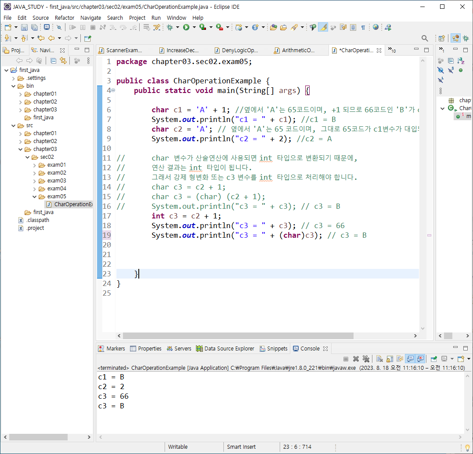
Task: Switch to the Java EE perspective icon
Action: 456,38
